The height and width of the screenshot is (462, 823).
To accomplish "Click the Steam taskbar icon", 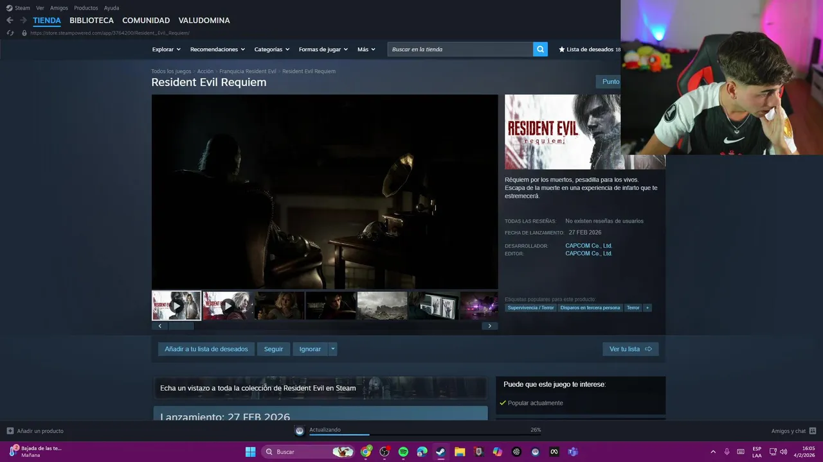I will (440, 452).
